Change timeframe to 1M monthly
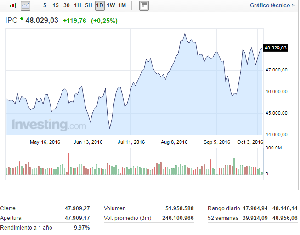 (x=122, y=5)
